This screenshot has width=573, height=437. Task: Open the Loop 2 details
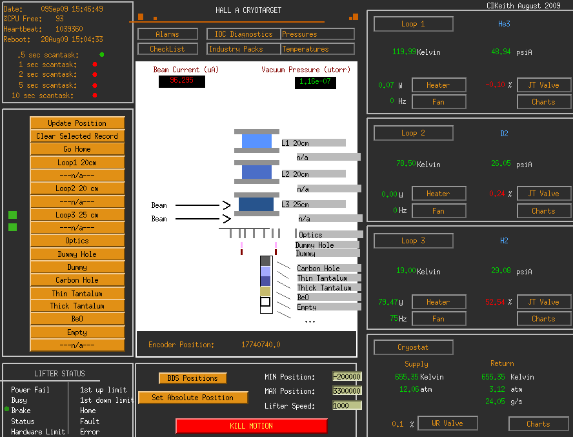click(414, 133)
